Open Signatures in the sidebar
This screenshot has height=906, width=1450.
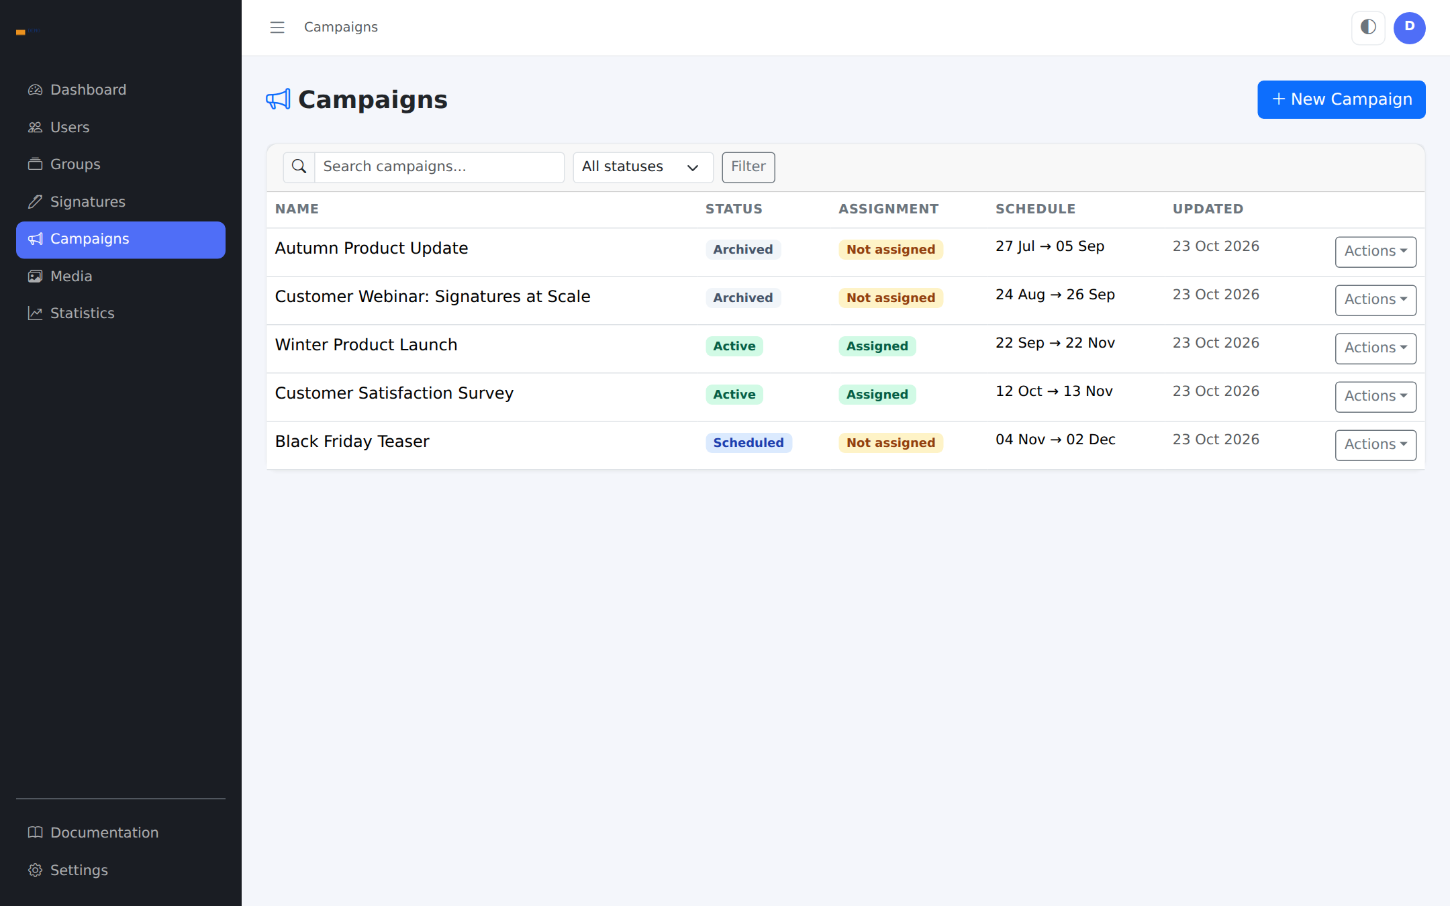coord(121,202)
